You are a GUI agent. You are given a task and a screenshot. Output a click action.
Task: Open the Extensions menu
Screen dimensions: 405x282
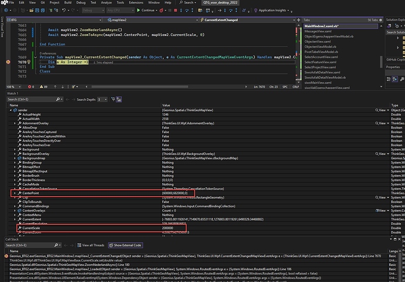point(136,2)
